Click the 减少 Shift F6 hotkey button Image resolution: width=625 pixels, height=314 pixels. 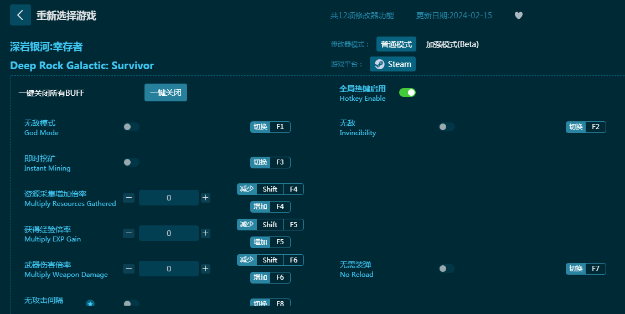(270, 260)
